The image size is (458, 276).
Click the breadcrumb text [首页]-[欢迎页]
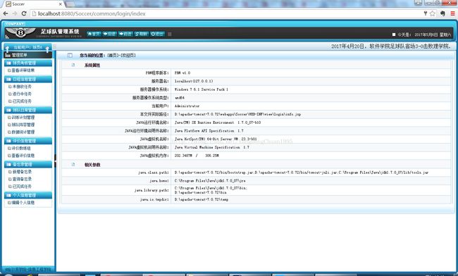pos(121,55)
